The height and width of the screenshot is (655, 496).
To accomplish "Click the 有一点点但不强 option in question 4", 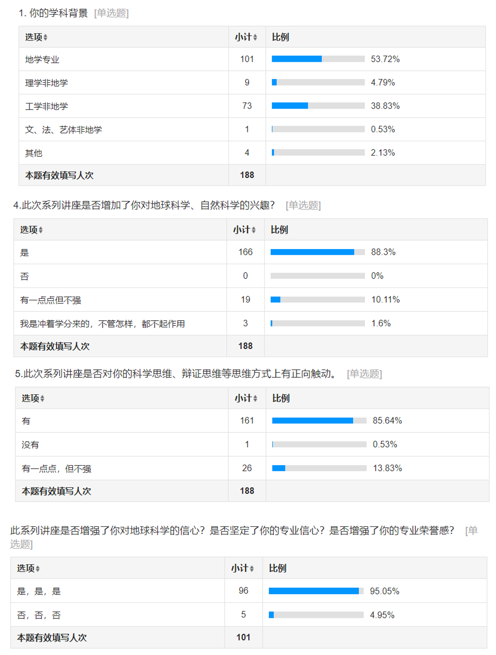I will click(x=51, y=300).
